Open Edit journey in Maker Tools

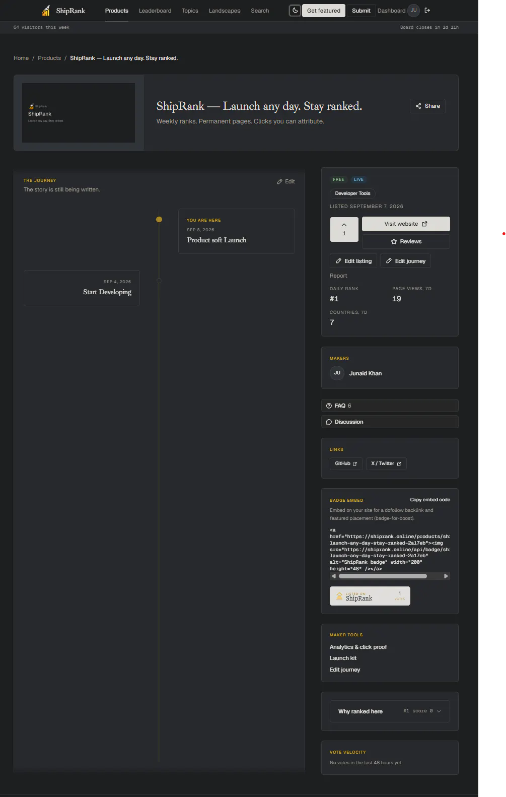pyautogui.click(x=345, y=670)
